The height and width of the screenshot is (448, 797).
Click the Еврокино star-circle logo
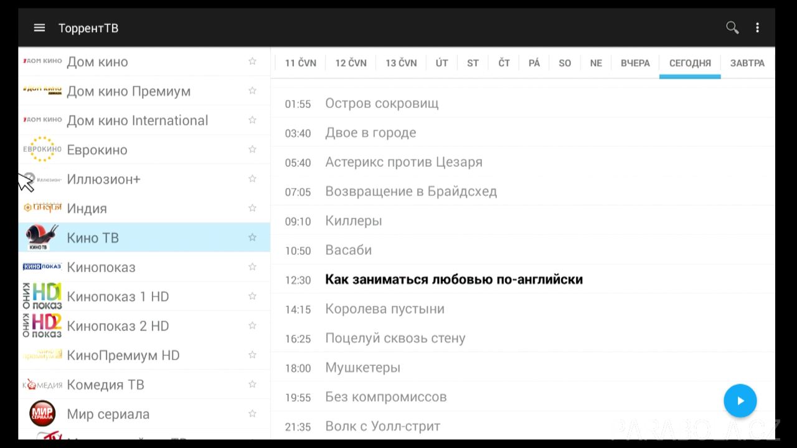[42, 149]
